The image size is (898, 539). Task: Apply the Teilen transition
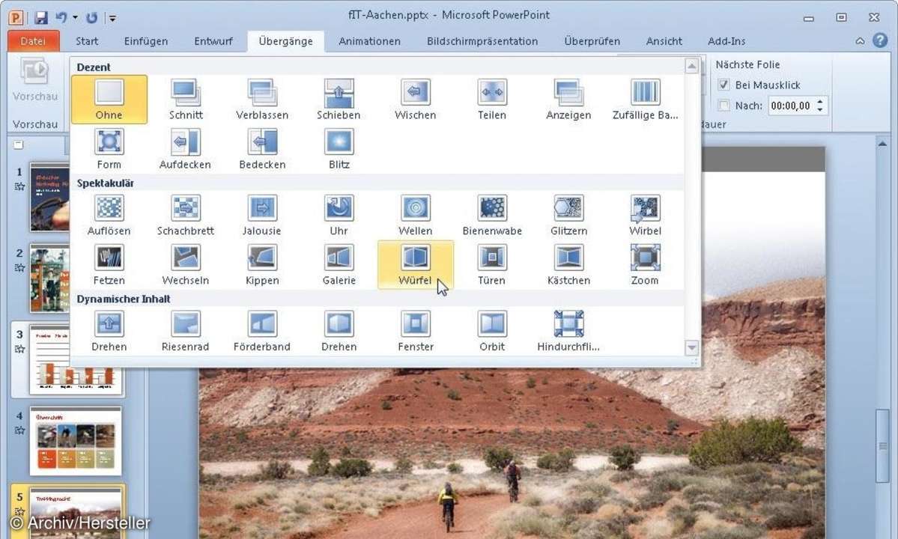click(x=492, y=100)
